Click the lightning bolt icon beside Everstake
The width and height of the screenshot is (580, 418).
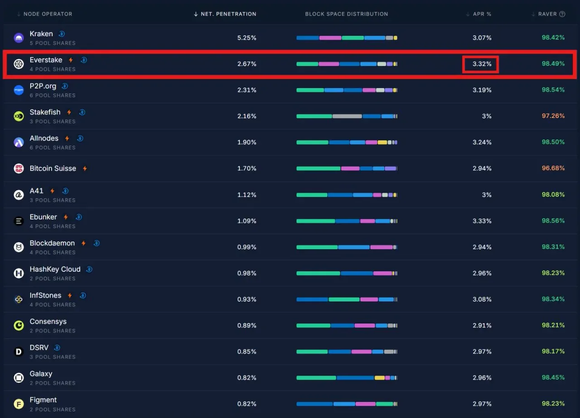point(71,60)
